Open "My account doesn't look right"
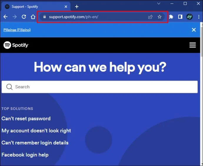 click(x=36, y=131)
